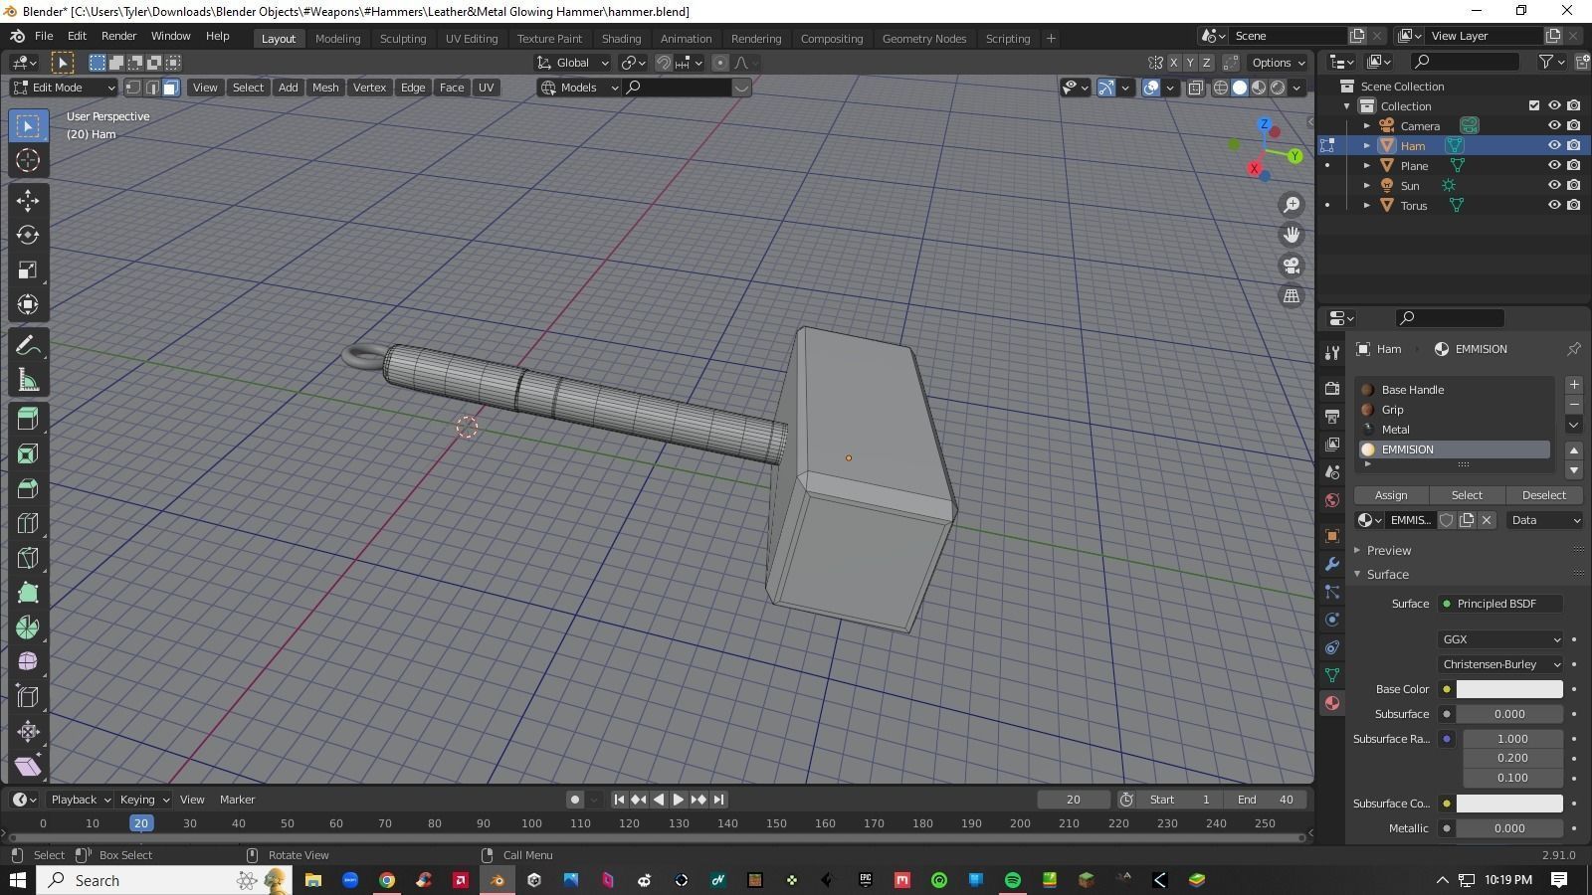1592x895 pixels.
Task: Jump to the last frame in the timeline
Action: pyautogui.click(x=718, y=799)
